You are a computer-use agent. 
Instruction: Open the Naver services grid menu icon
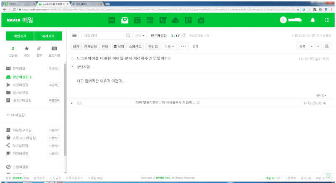pyautogui.click(x=327, y=20)
